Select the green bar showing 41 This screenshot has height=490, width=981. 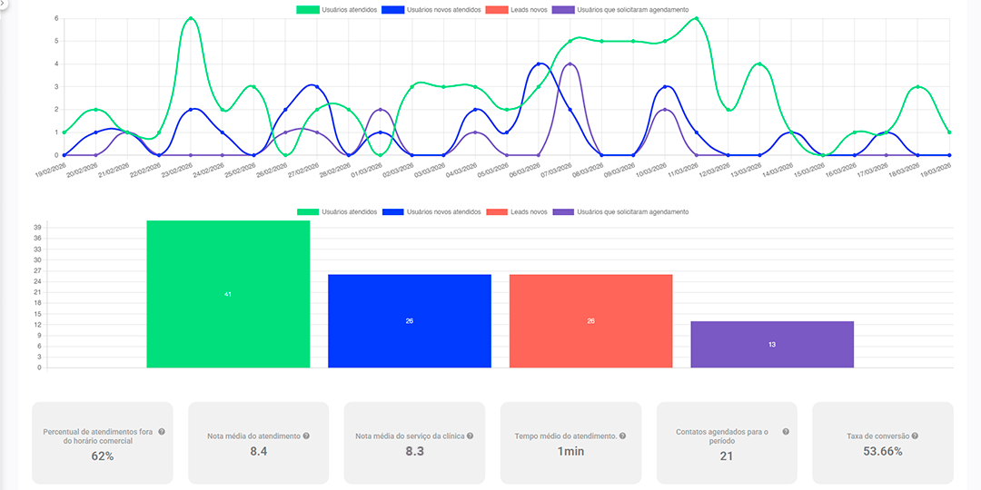click(x=228, y=295)
